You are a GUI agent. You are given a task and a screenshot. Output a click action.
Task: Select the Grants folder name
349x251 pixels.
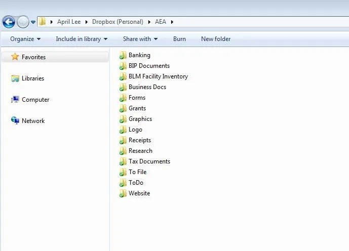click(x=137, y=108)
